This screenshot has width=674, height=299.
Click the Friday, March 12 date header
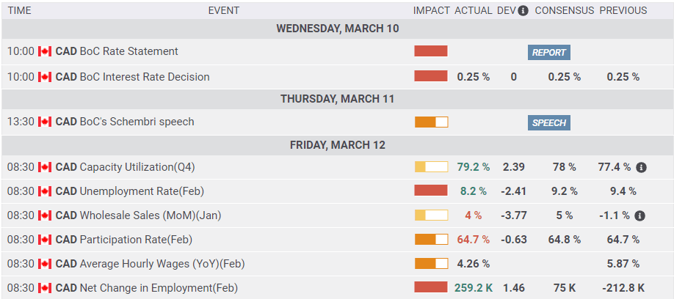coord(337,145)
